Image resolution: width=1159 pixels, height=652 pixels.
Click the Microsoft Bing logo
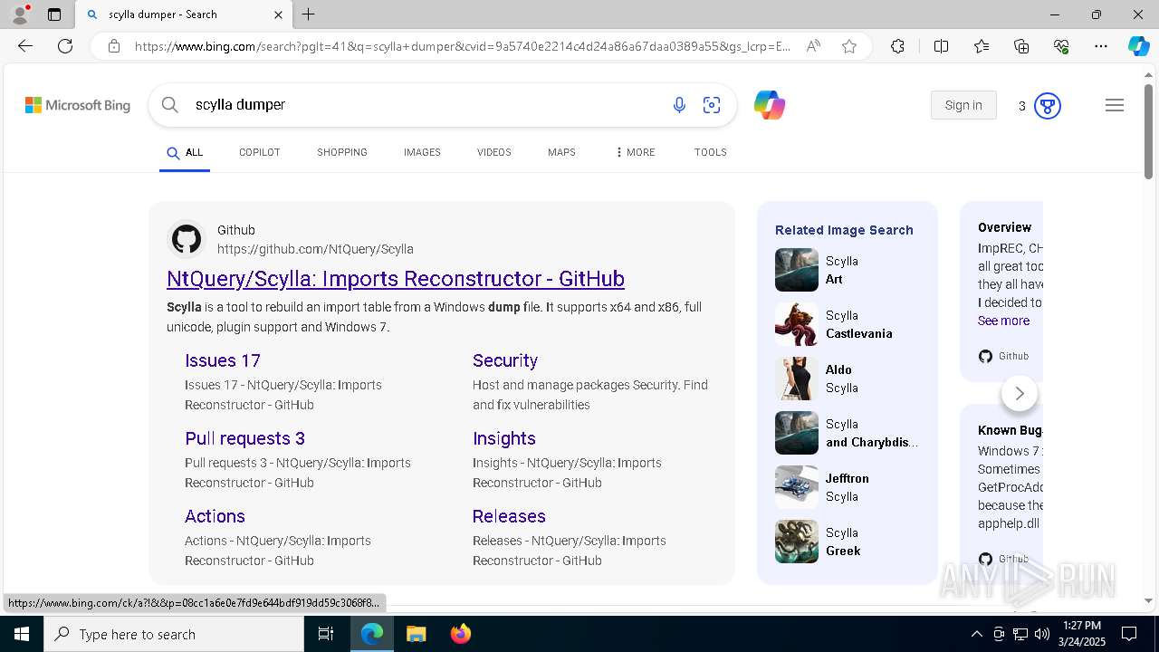coord(78,105)
